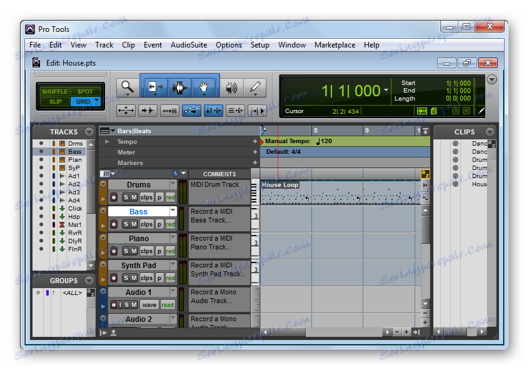Click the a-z icon in Groups list
This screenshot has width=529, height=370.
(x=91, y=292)
